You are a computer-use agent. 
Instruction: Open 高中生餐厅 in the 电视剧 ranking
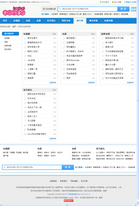[x=33, y=38]
